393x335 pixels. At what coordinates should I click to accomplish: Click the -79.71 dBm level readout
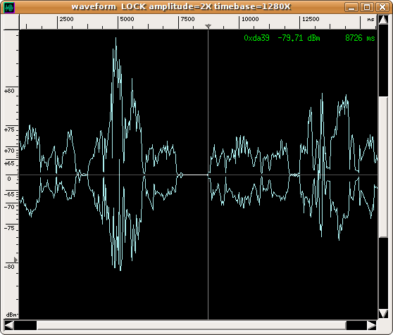pos(299,38)
